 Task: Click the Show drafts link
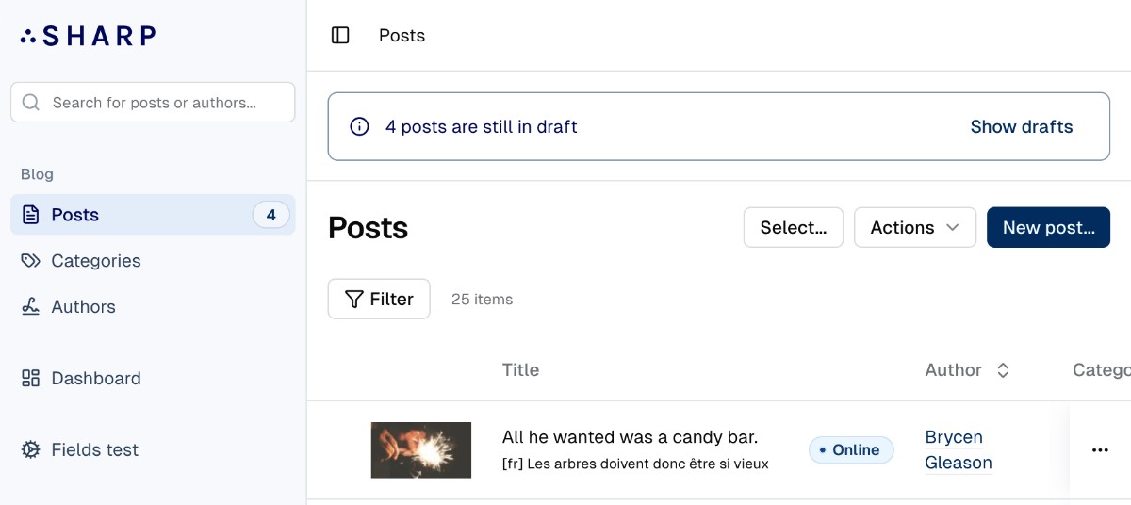coord(1022,126)
